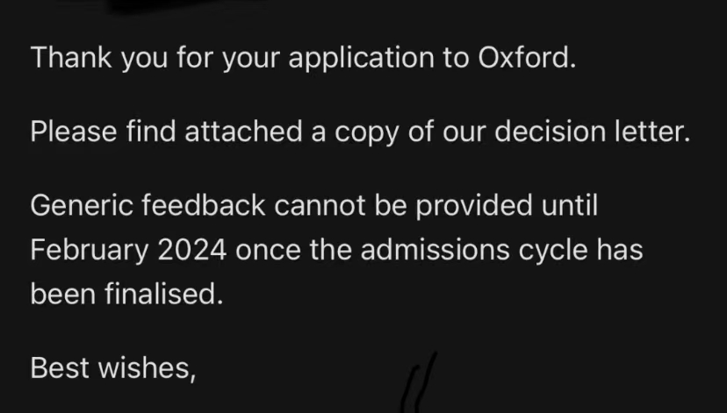Viewport: 727px width, 413px height.
Task: Click the year "2024" in the email
Action: pyautogui.click(x=195, y=250)
